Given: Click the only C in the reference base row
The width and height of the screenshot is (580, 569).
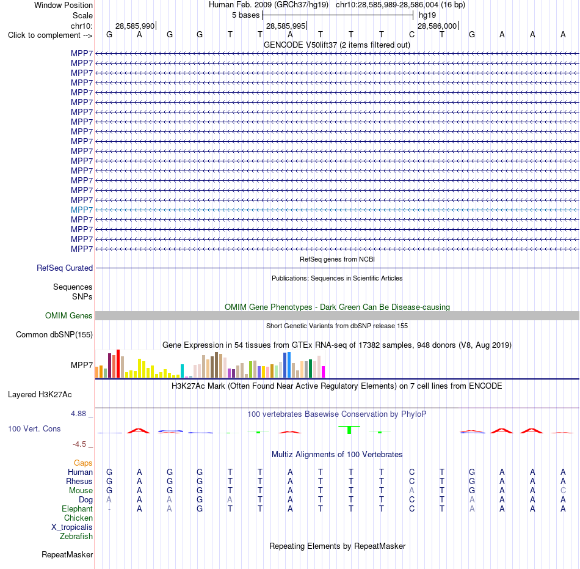Looking at the screenshot, I should click(411, 35).
